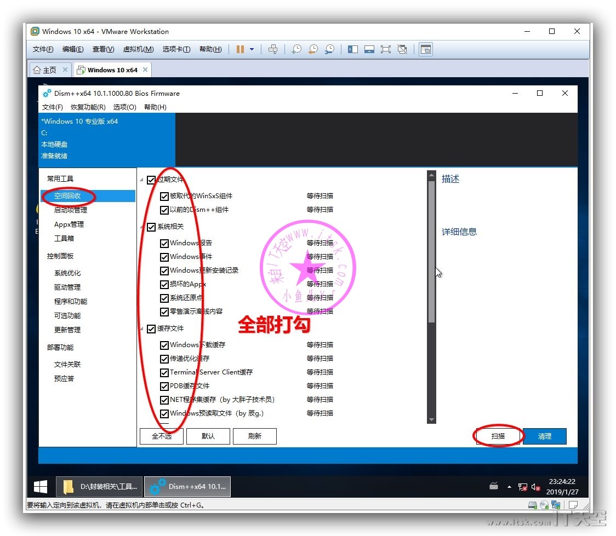This screenshot has height=536, width=616.
Task: Uncheck PDB缓存文件 checkbox
Action: (x=164, y=386)
